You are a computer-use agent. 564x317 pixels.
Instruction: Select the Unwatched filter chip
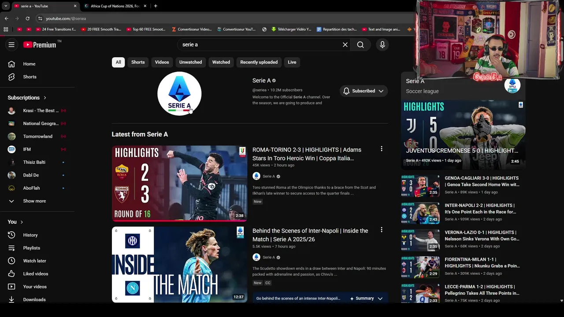(190, 62)
